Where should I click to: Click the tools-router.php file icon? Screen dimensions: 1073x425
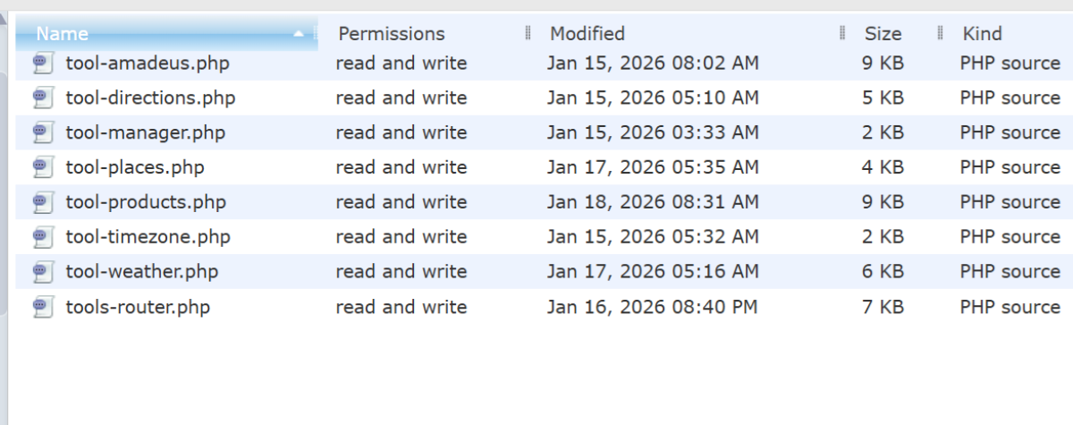[x=42, y=307]
